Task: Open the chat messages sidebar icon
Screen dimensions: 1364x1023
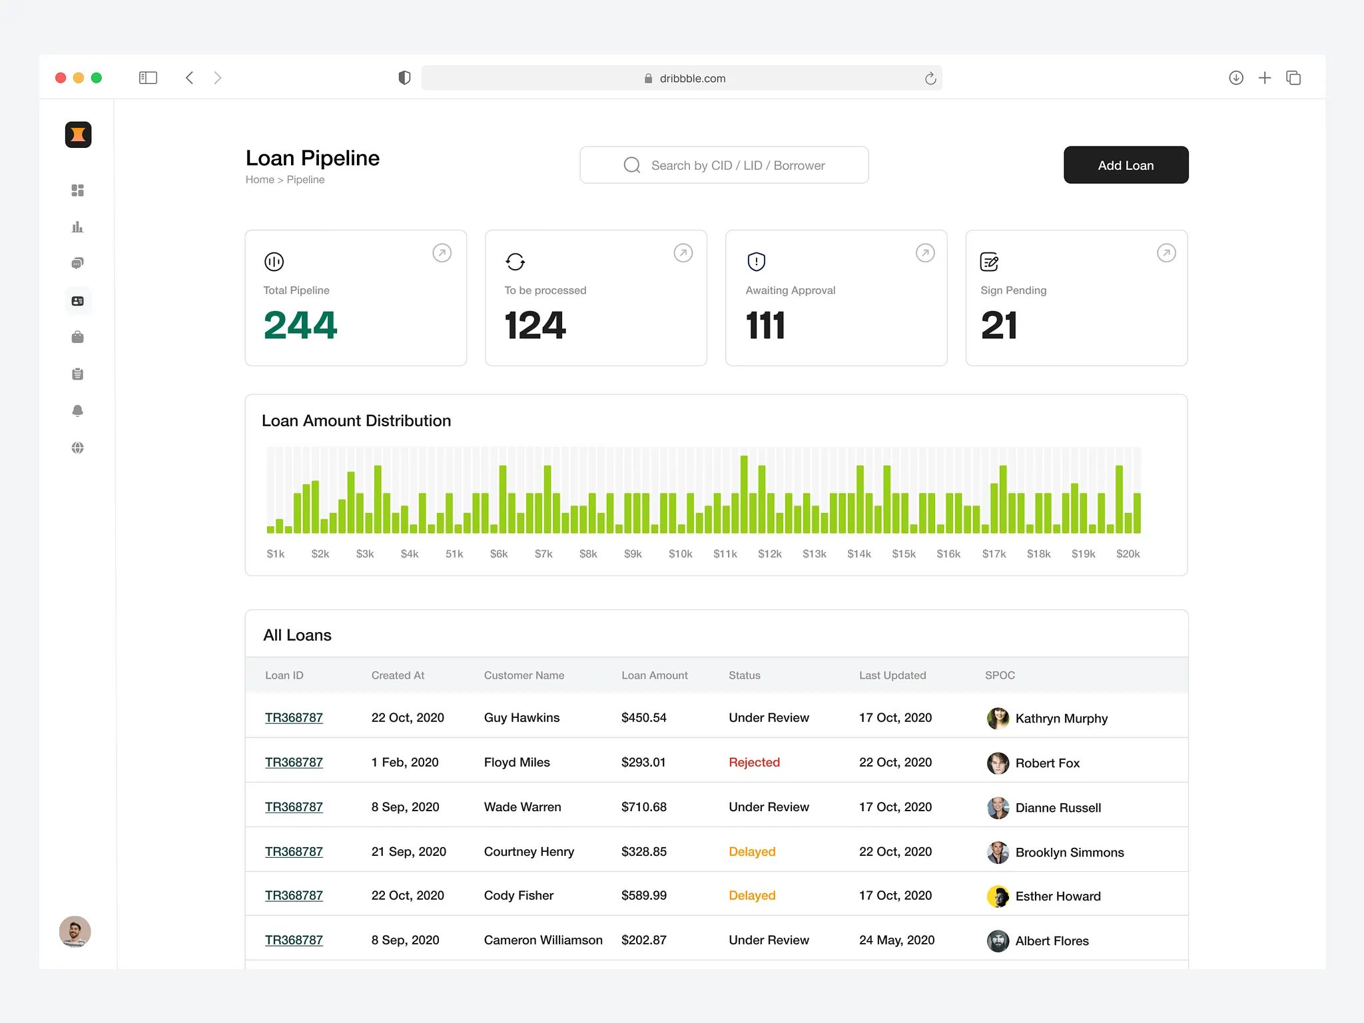Action: [78, 264]
